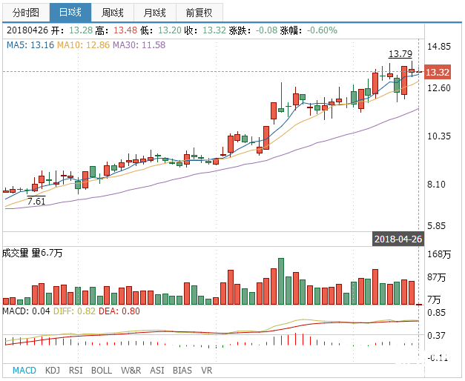Select the VR indicator
Viewport: 465px width, 381px height.
pos(206,371)
